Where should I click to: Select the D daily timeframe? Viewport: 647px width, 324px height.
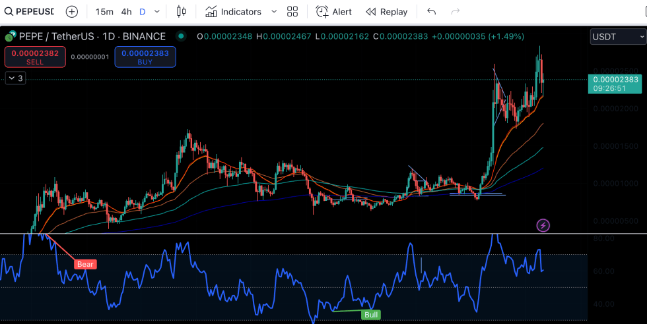click(143, 12)
